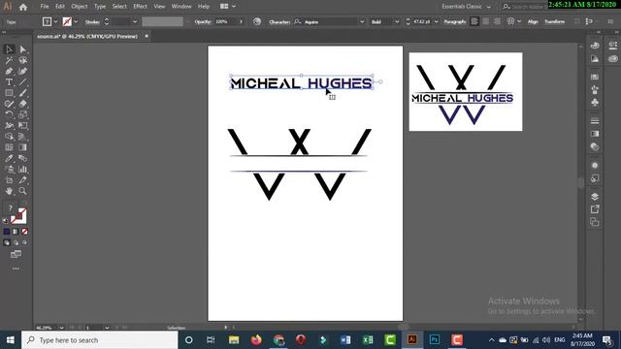Viewport: 621px width, 349px height.
Task: Open the stroke color dropdown arrow
Action: pyautogui.click(x=76, y=21)
